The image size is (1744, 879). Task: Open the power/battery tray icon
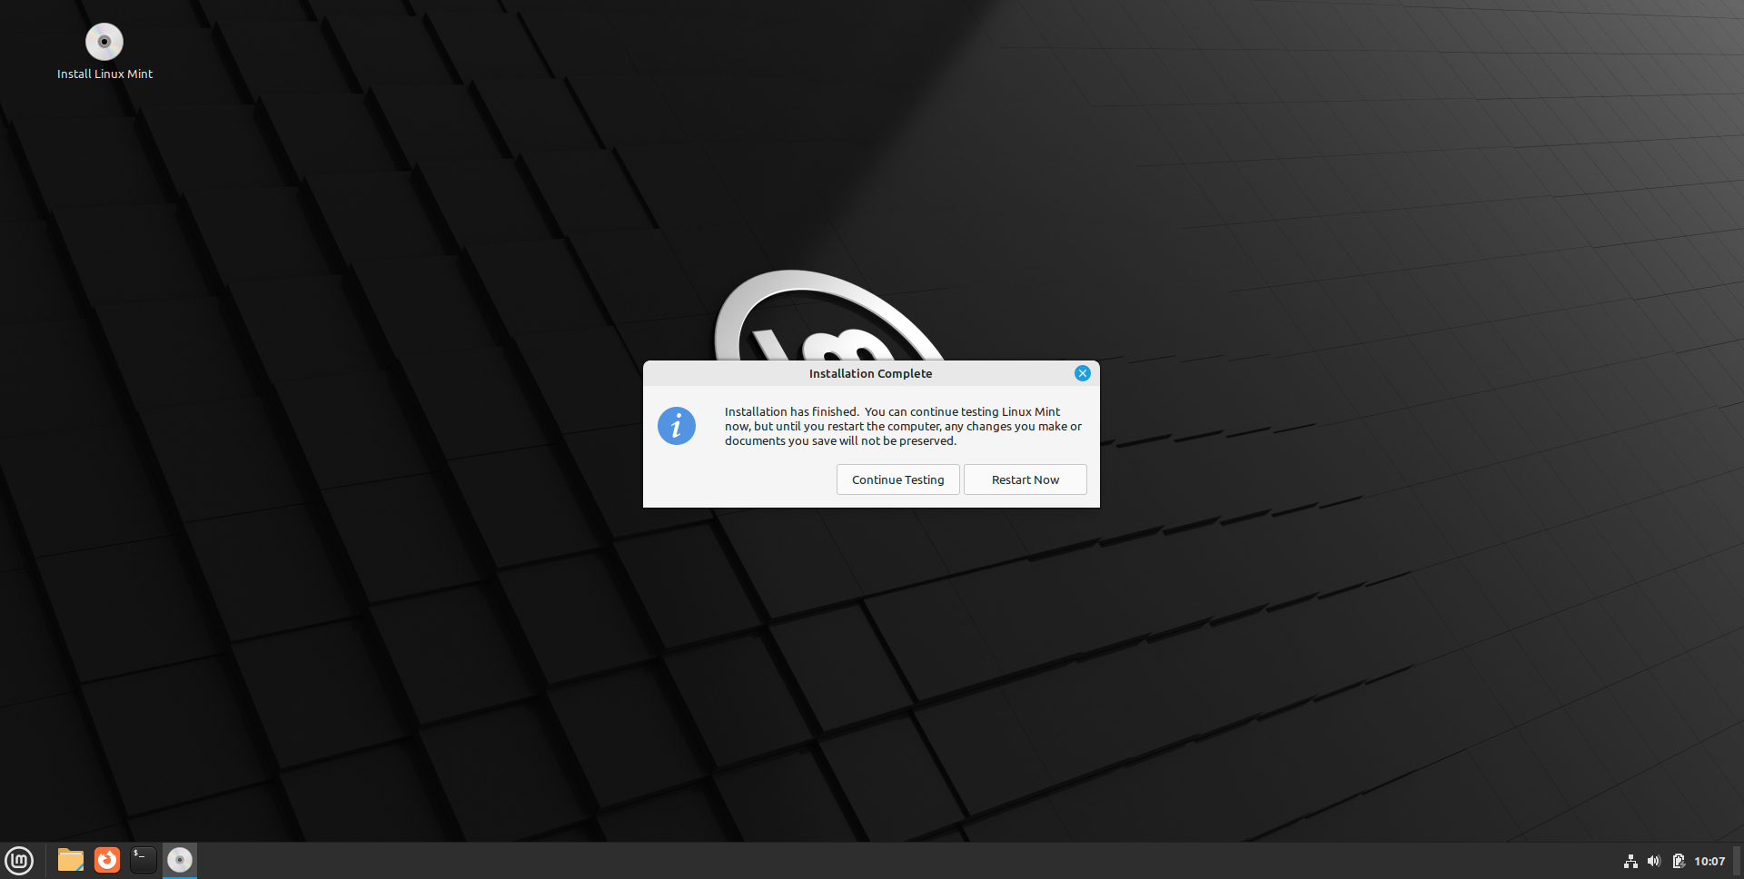click(x=1678, y=861)
